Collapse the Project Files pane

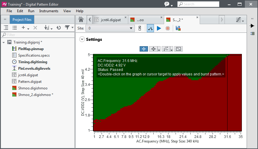click(5, 19)
